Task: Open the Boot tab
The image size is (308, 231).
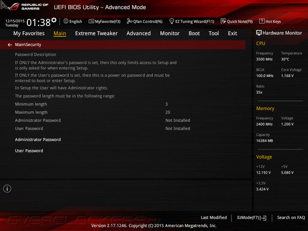Action: pyautogui.click(x=194, y=33)
